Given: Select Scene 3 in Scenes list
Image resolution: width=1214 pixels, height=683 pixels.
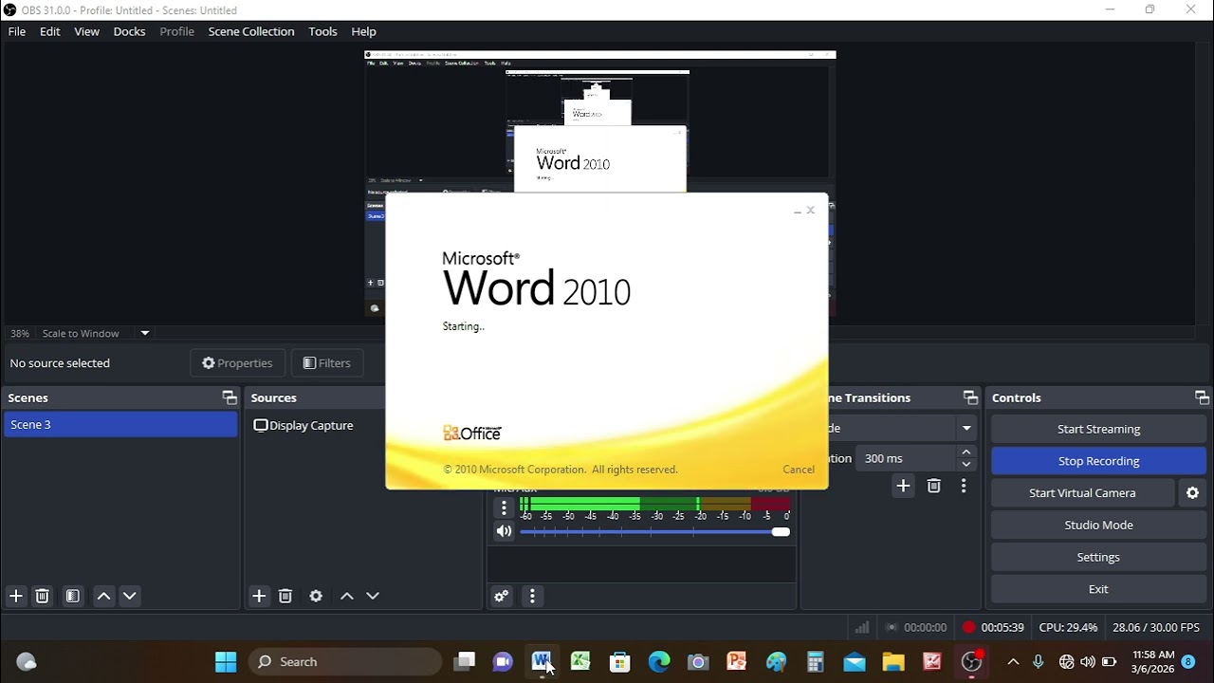Looking at the screenshot, I should [120, 424].
